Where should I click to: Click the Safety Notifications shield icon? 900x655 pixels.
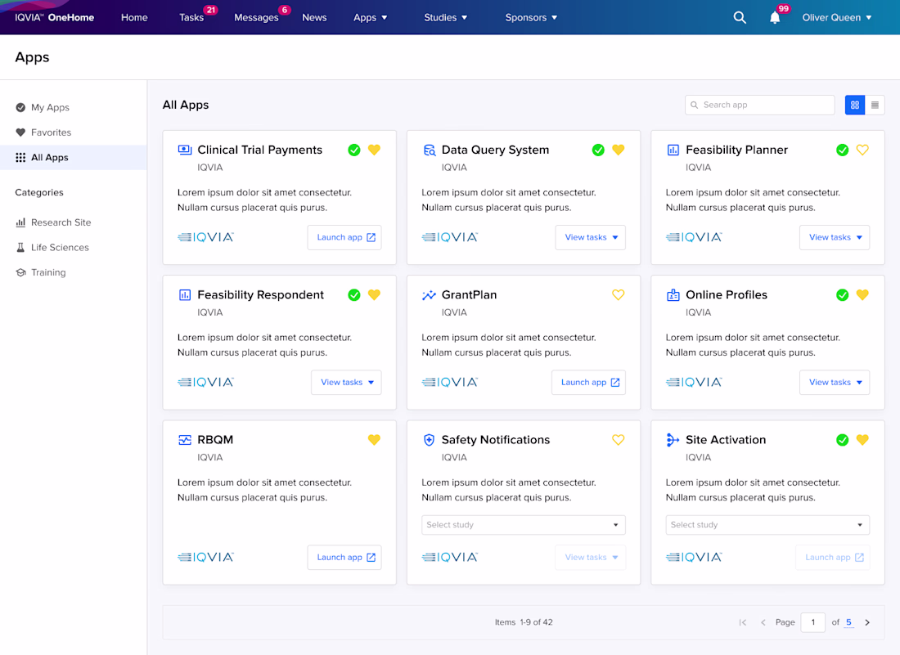coord(429,440)
